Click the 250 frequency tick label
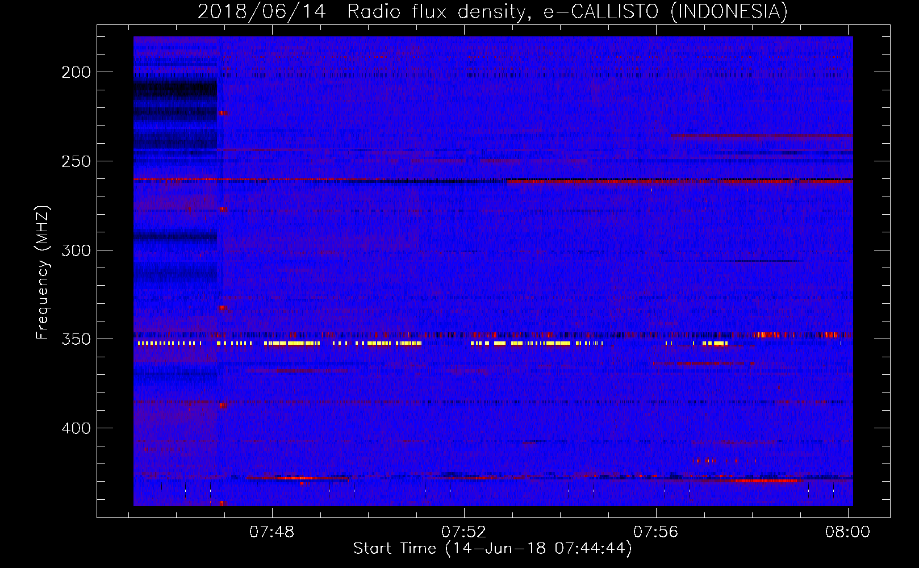The width and height of the screenshot is (919, 568). 76,161
